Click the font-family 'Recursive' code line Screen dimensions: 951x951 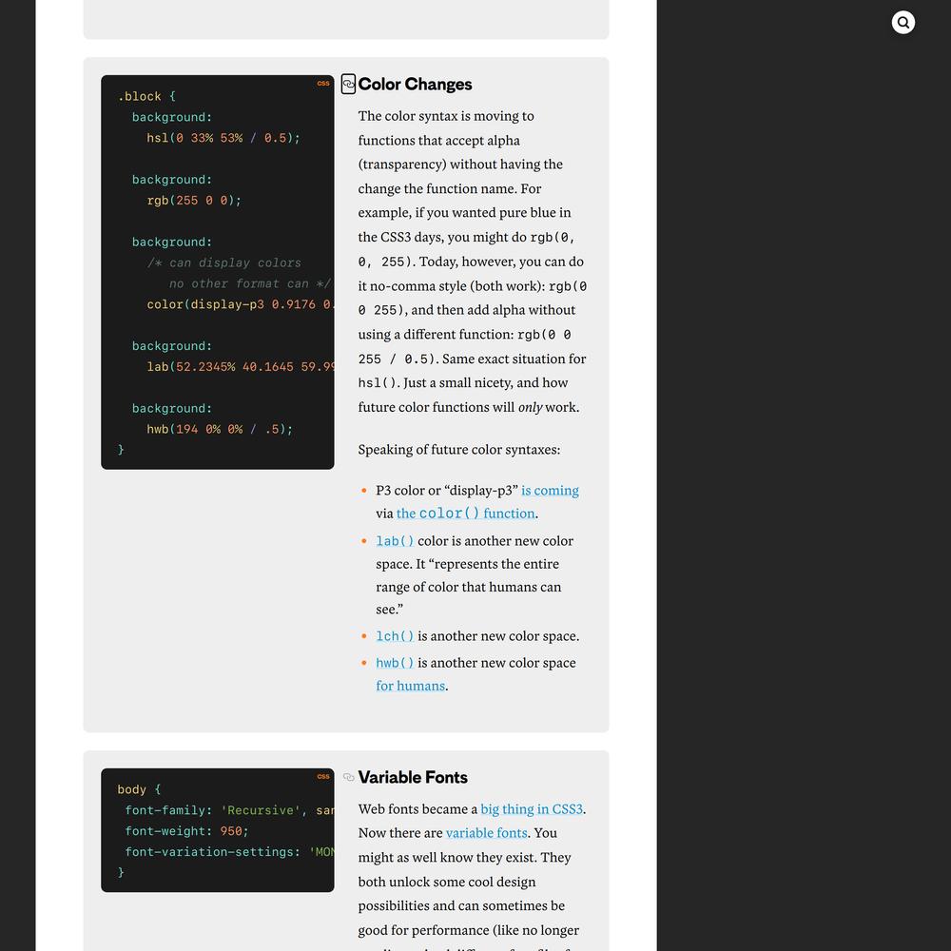pyautogui.click(x=229, y=810)
